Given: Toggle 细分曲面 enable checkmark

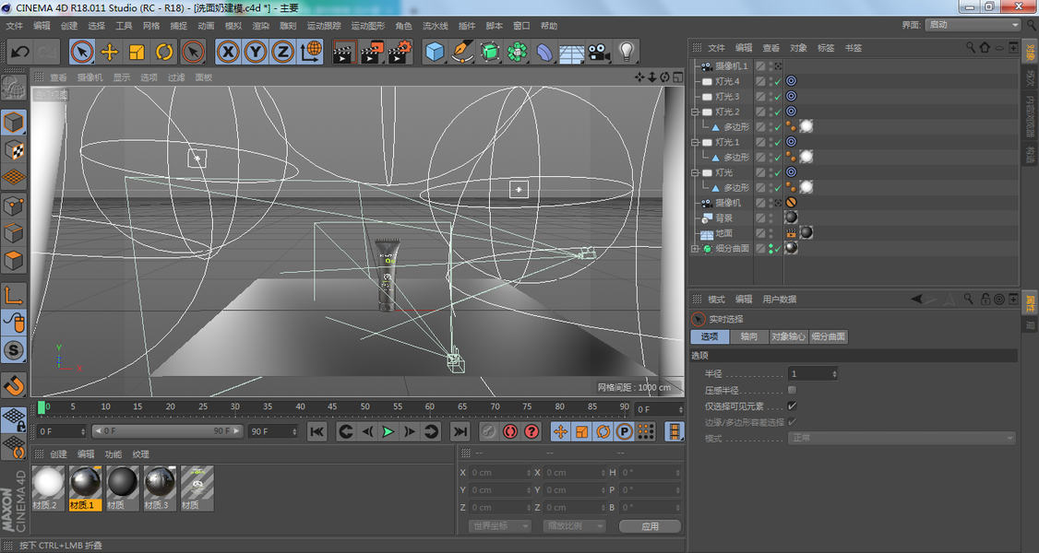Looking at the screenshot, I should pyautogui.click(x=778, y=250).
